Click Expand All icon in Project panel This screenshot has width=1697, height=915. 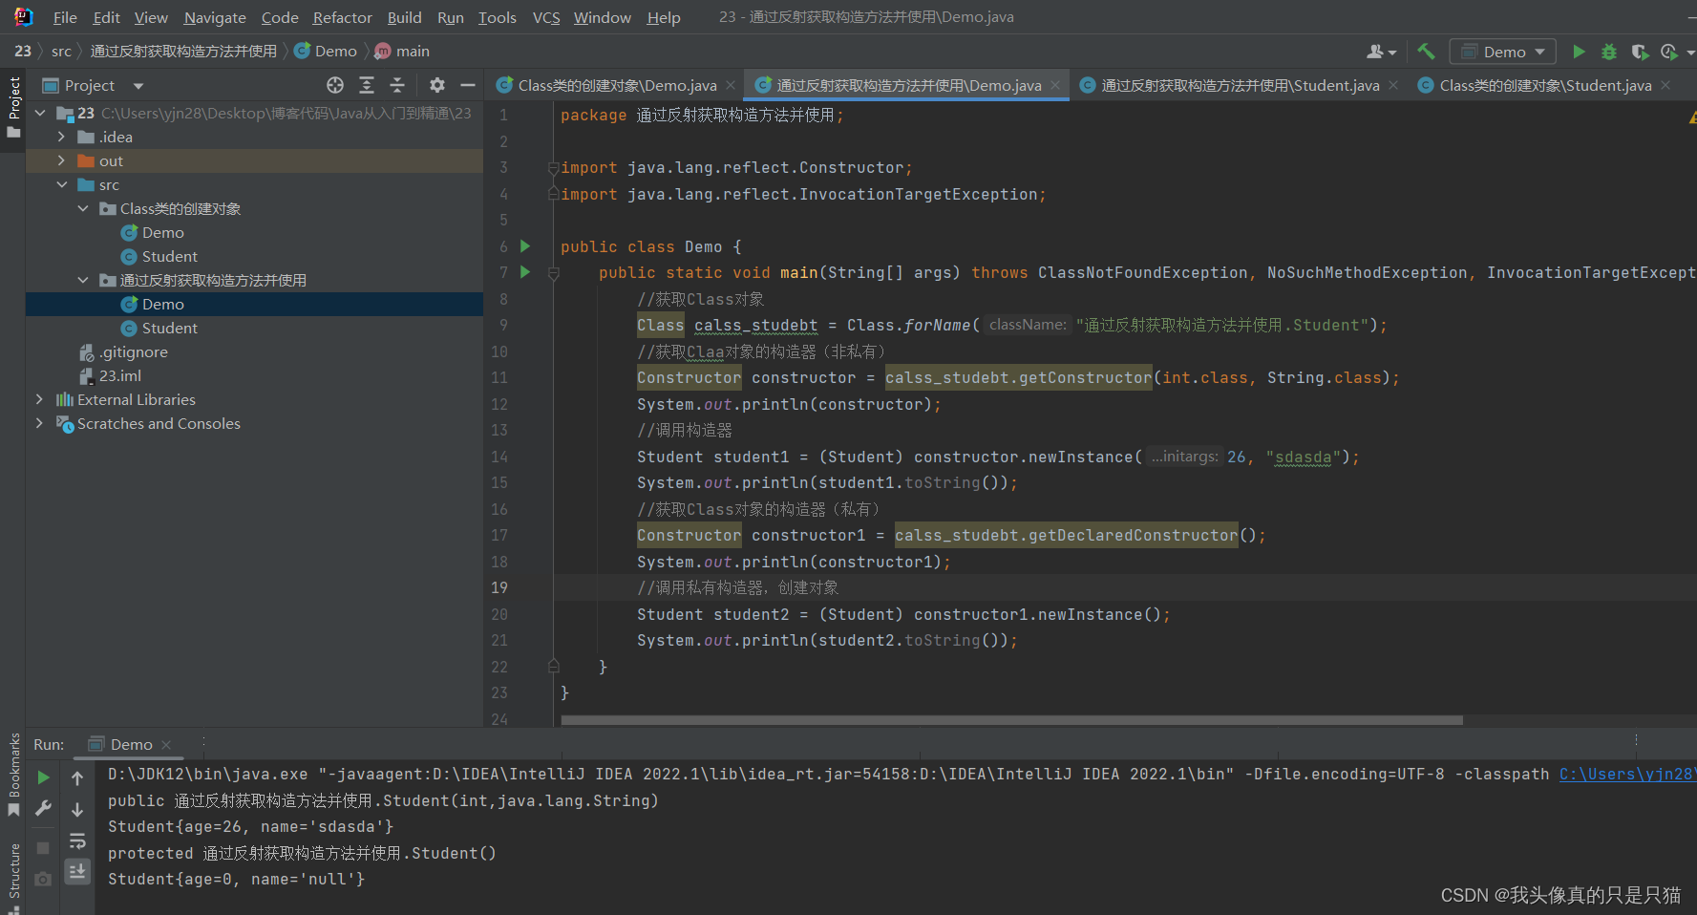(367, 85)
